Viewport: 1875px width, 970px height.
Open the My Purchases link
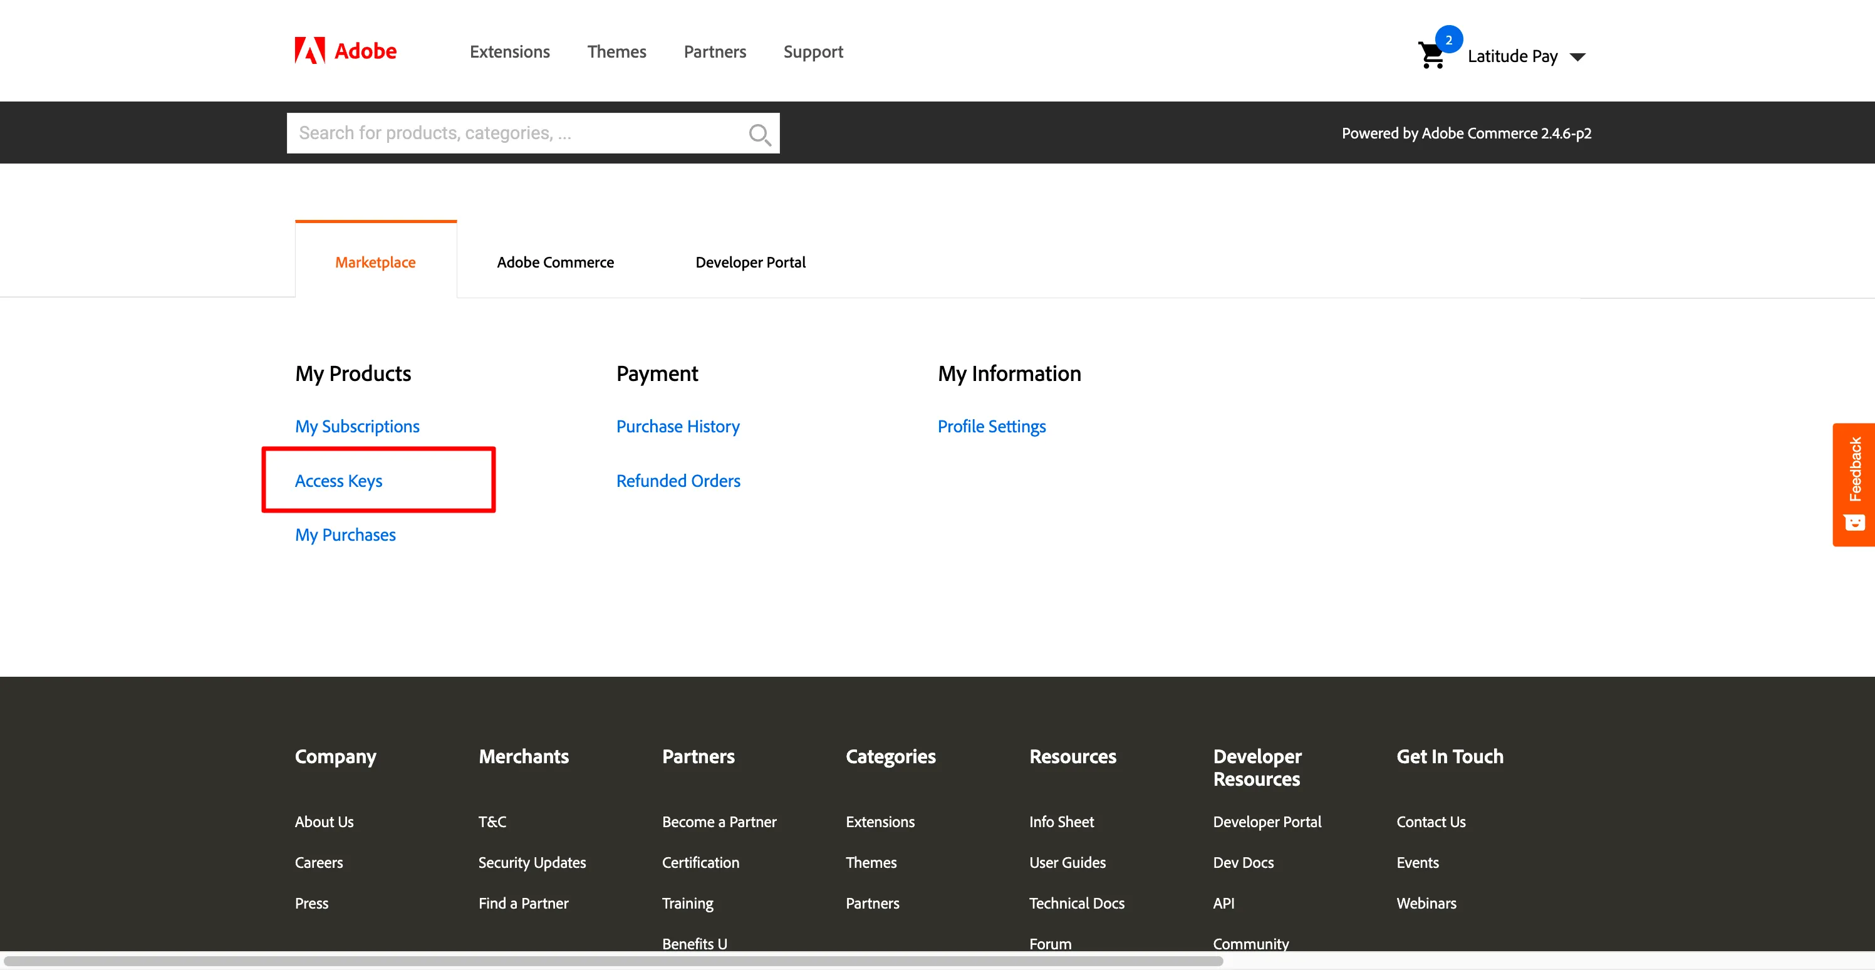pyautogui.click(x=345, y=535)
